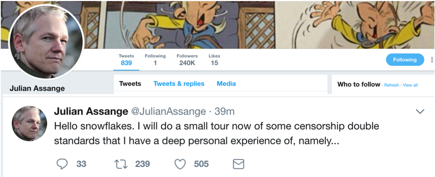Switch to the Media tab
The image size is (435, 177).
[226, 84]
